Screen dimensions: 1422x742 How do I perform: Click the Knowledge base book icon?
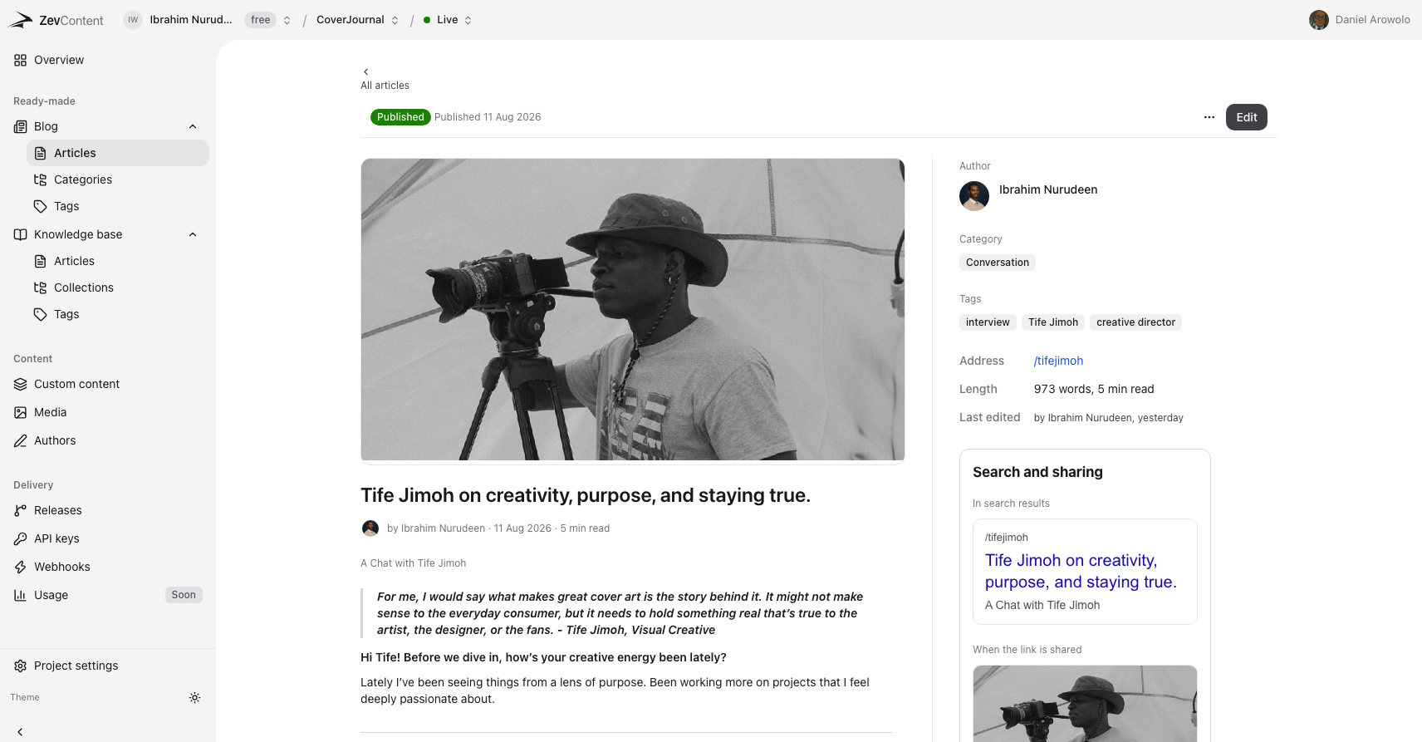(20, 234)
